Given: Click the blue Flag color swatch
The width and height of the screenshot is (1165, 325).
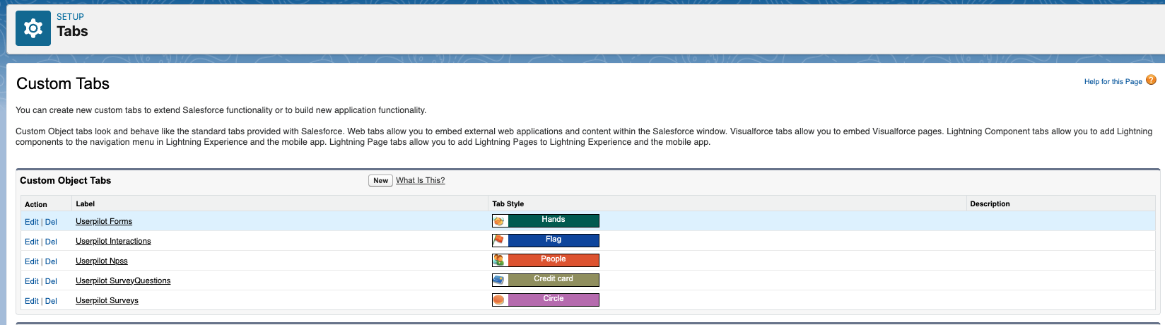Looking at the screenshot, I should coord(554,240).
